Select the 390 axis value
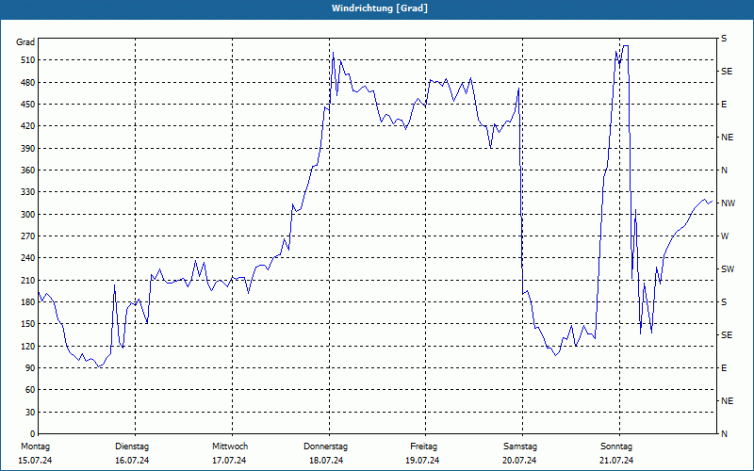754x471 pixels. pos(27,149)
